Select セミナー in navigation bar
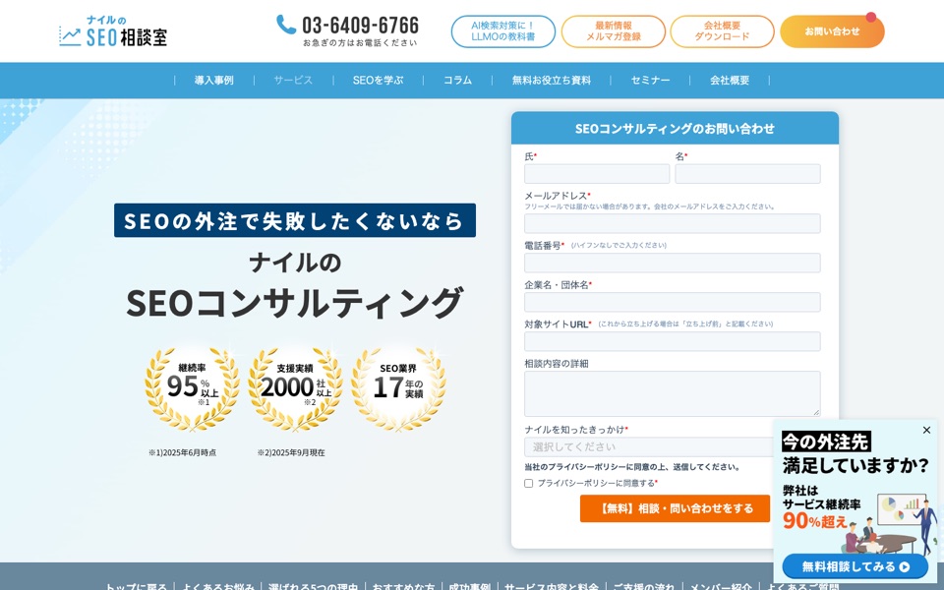Viewport: 944px width, 590px height. point(650,80)
